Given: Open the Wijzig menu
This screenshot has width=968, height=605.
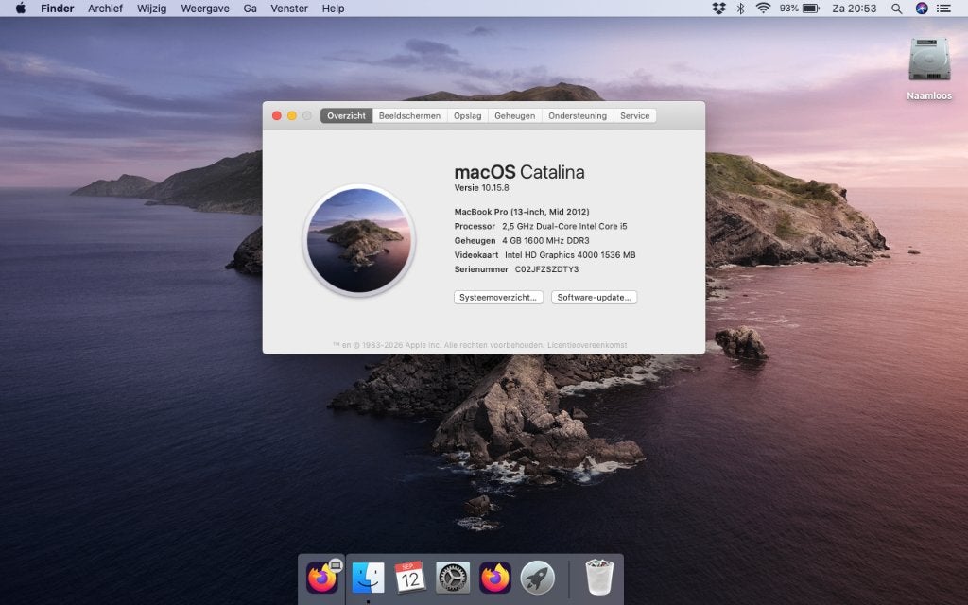Looking at the screenshot, I should (x=151, y=8).
